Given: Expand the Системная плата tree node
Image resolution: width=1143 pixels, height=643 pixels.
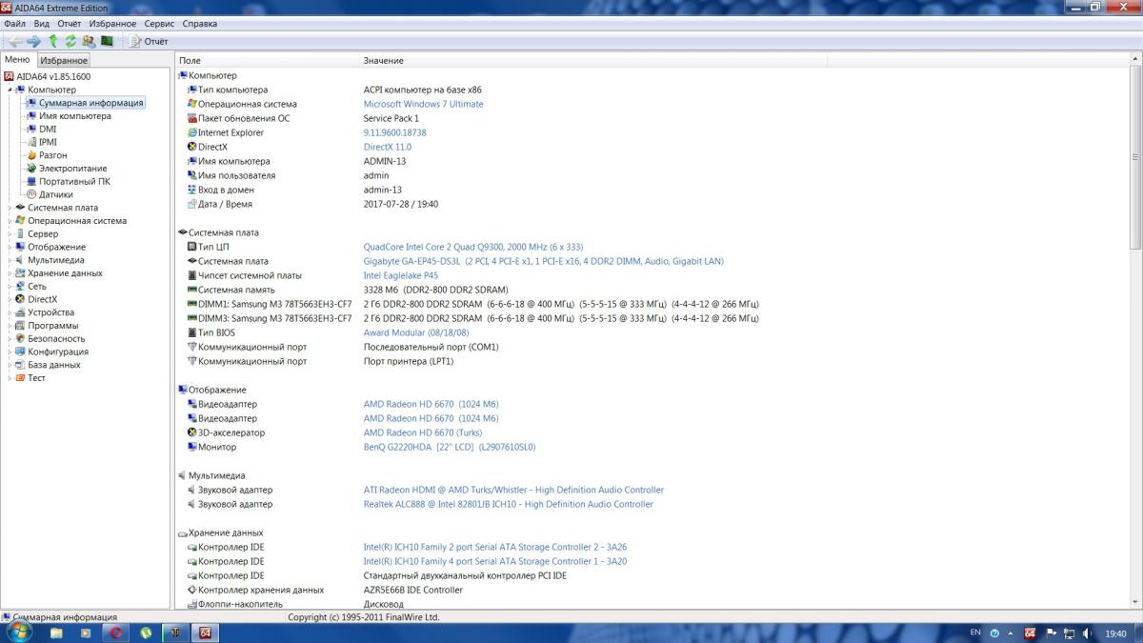Looking at the screenshot, I should pos(10,208).
